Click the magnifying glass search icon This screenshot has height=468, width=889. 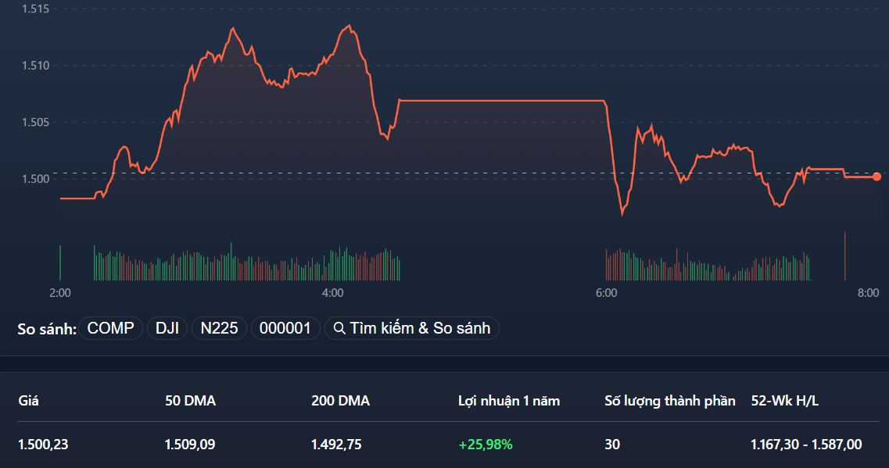click(340, 327)
